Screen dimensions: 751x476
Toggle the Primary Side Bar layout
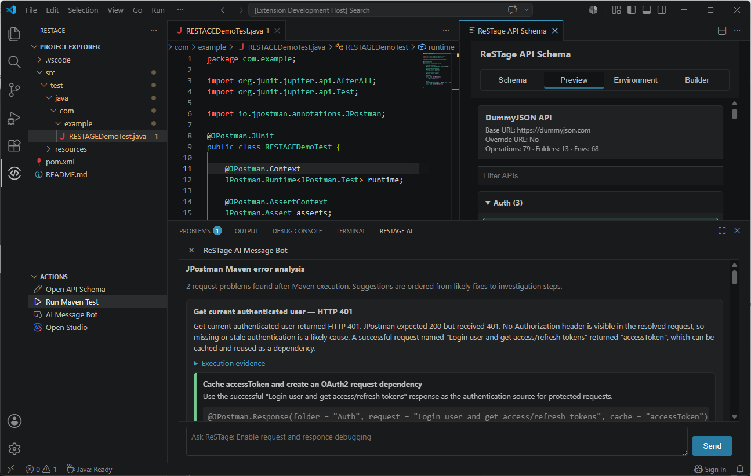tap(632, 10)
